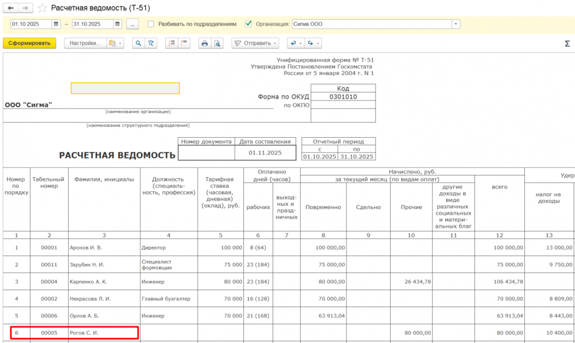Click the document date 01.11.2025 cell

(x=265, y=153)
